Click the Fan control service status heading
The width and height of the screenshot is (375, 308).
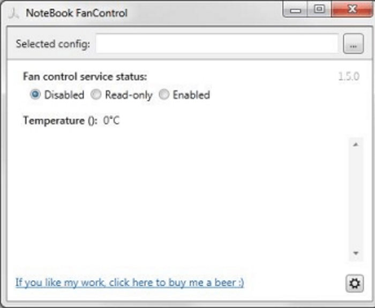pyautogui.click(x=85, y=76)
